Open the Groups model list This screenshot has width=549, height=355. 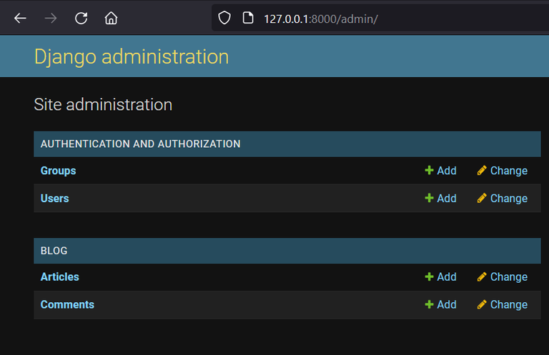[x=58, y=171]
